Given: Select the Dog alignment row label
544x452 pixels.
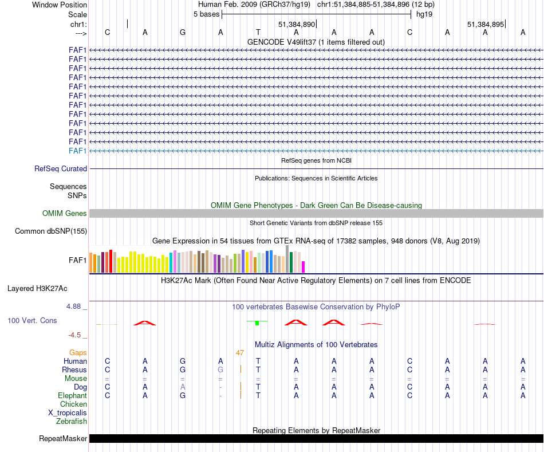Looking at the screenshot, I should coord(80,387).
